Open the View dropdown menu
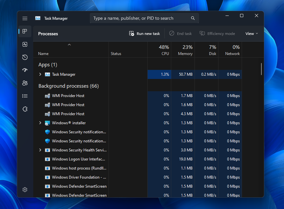The width and height of the screenshot is (284, 209). coord(252,34)
